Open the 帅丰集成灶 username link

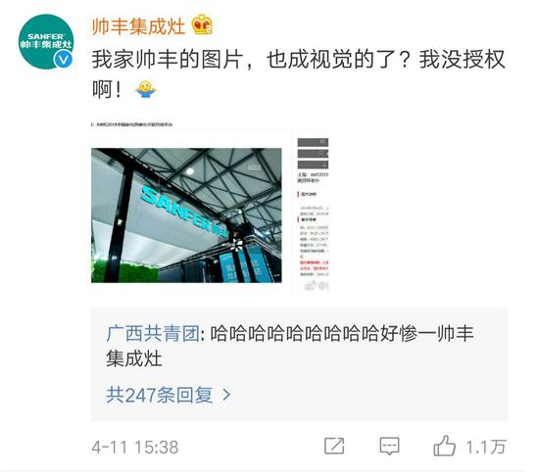(138, 26)
